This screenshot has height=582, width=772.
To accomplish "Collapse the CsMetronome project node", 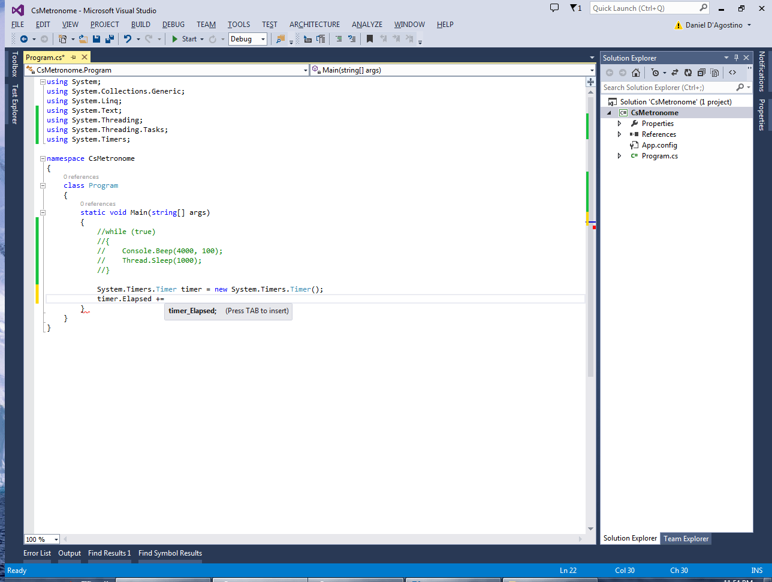I will click(610, 113).
